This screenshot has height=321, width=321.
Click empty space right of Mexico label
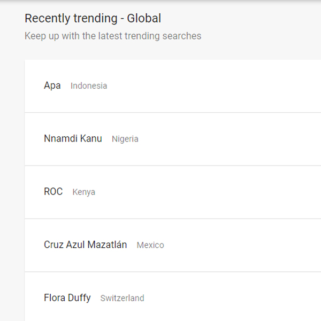(241, 245)
